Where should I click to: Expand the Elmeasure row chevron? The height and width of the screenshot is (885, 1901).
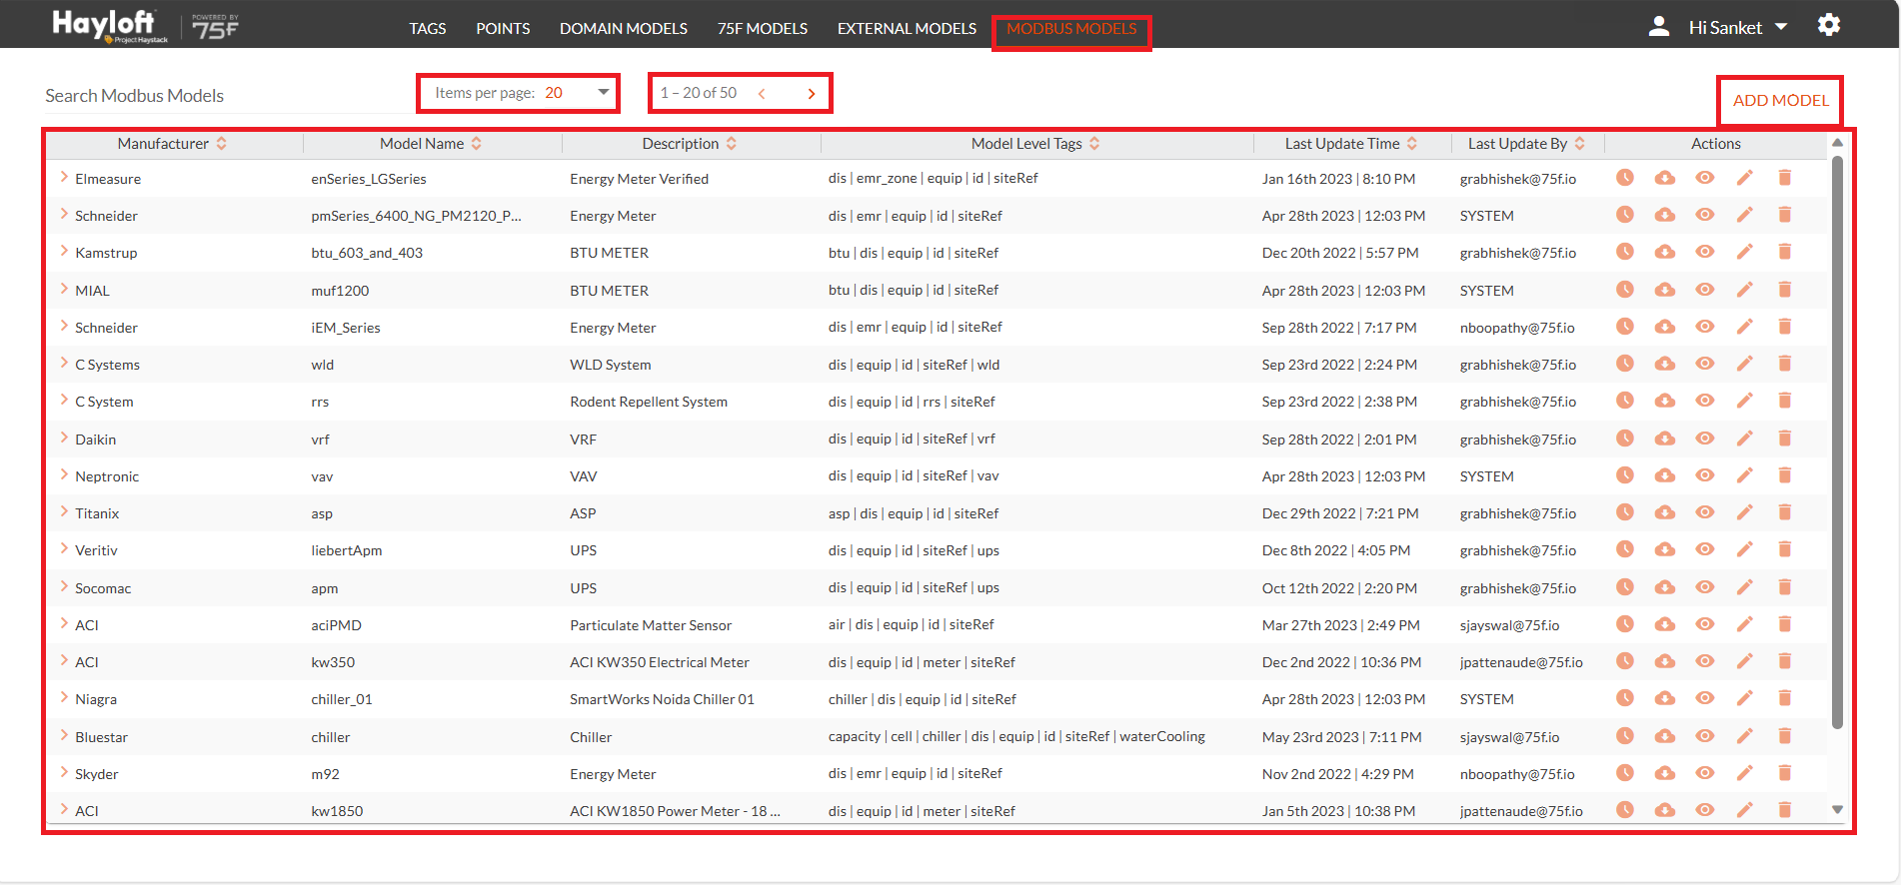(x=64, y=177)
